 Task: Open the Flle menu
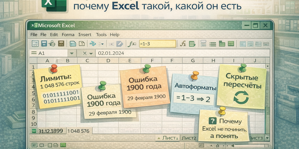click(34, 35)
